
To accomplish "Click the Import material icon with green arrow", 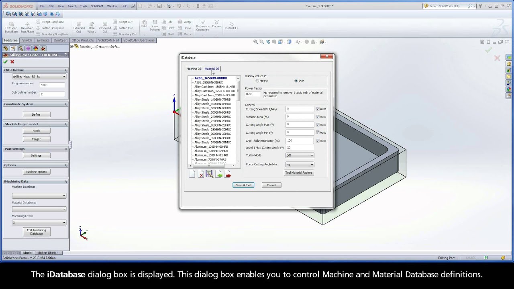I will tap(219, 174).
